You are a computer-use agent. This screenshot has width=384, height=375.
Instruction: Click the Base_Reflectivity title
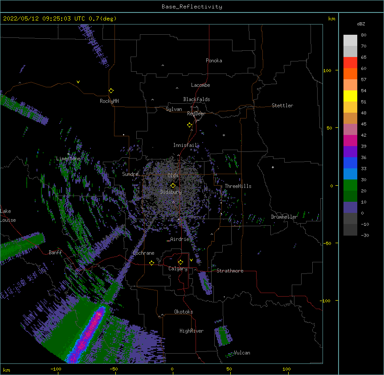point(192,7)
